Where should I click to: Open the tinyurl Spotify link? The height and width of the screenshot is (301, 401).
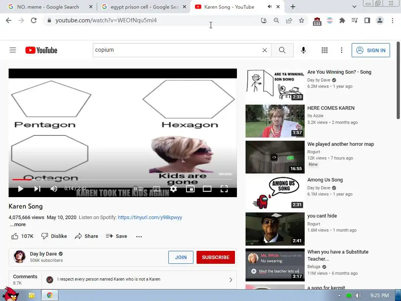click(150, 217)
